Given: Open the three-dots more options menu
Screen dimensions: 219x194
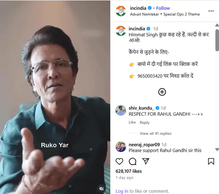Looking at the screenshot, I should point(211,11).
